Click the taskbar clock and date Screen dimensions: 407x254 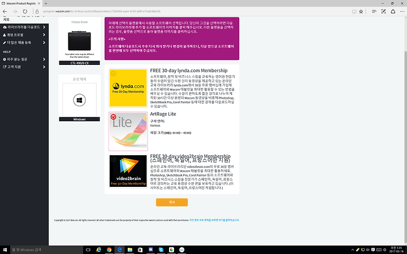(x=397, y=250)
